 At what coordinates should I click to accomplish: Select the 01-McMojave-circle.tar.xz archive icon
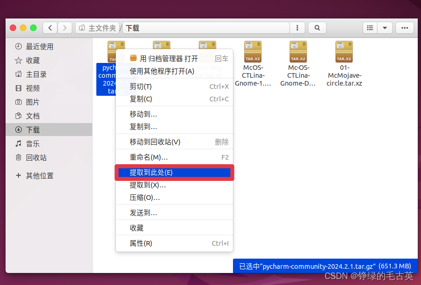pos(344,51)
